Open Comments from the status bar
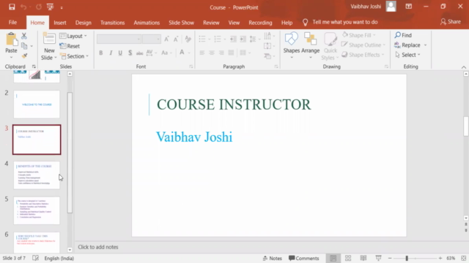This screenshot has height=263, width=469. click(x=304, y=258)
